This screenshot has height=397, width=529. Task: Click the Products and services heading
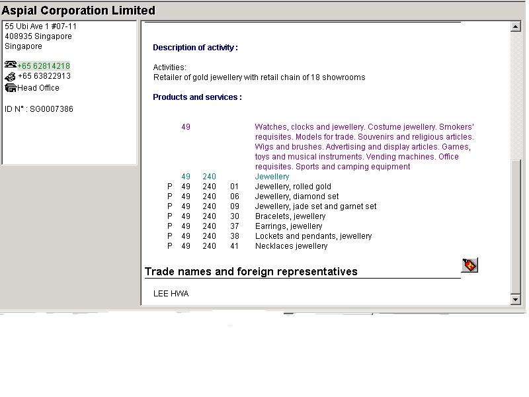click(197, 97)
